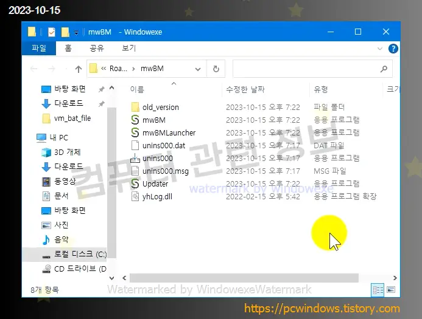Click breadcrumb arrow after Roa...

pyautogui.click(x=133, y=69)
